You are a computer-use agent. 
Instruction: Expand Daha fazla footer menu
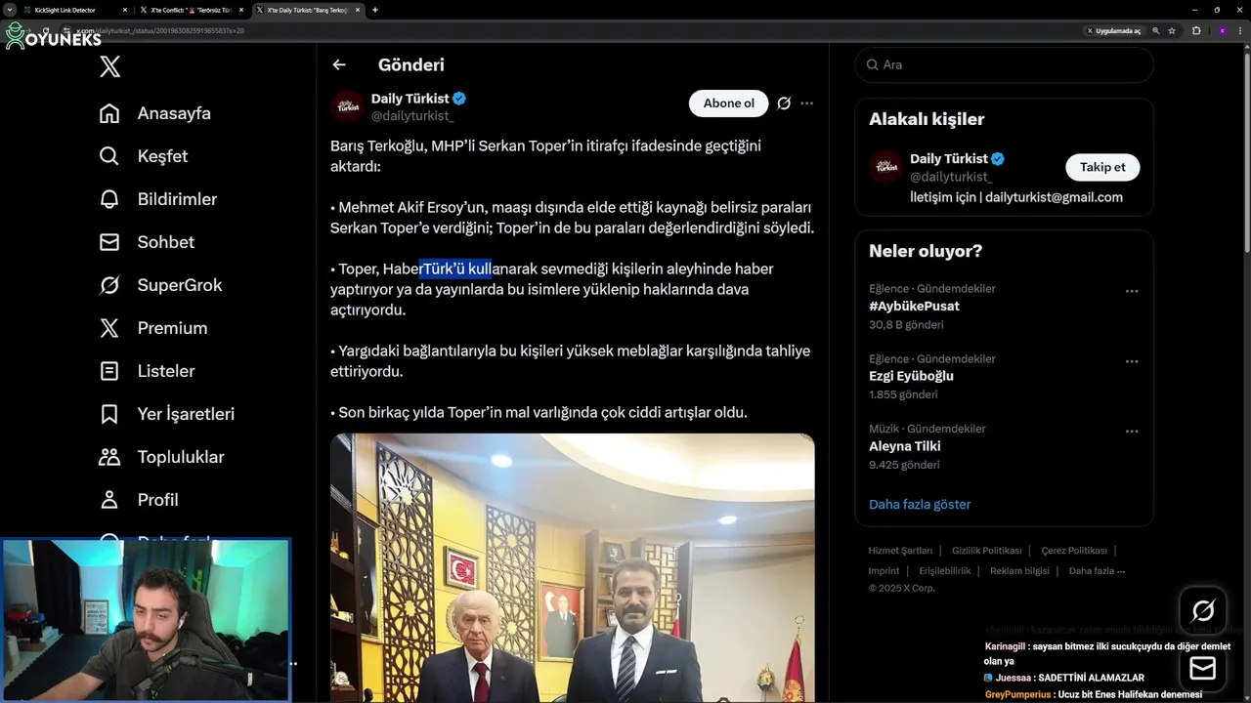pyautogui.click(x=1097, y=571)
